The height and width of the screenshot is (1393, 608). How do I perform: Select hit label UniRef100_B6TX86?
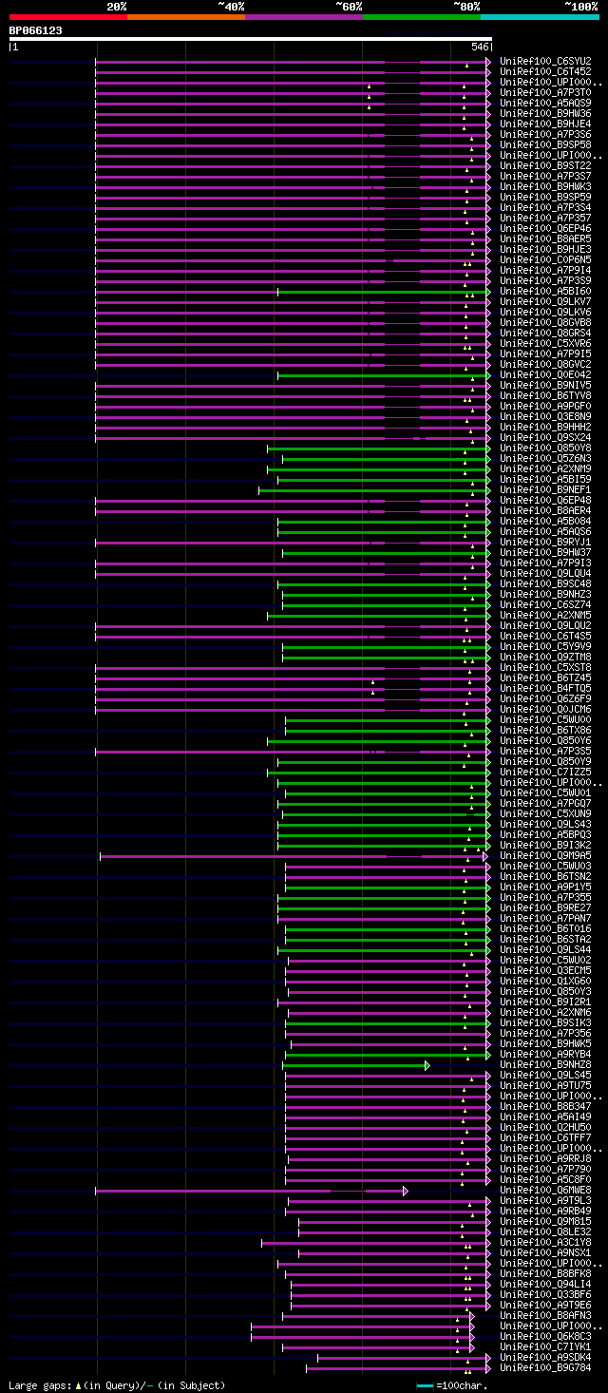coord(545,731)
